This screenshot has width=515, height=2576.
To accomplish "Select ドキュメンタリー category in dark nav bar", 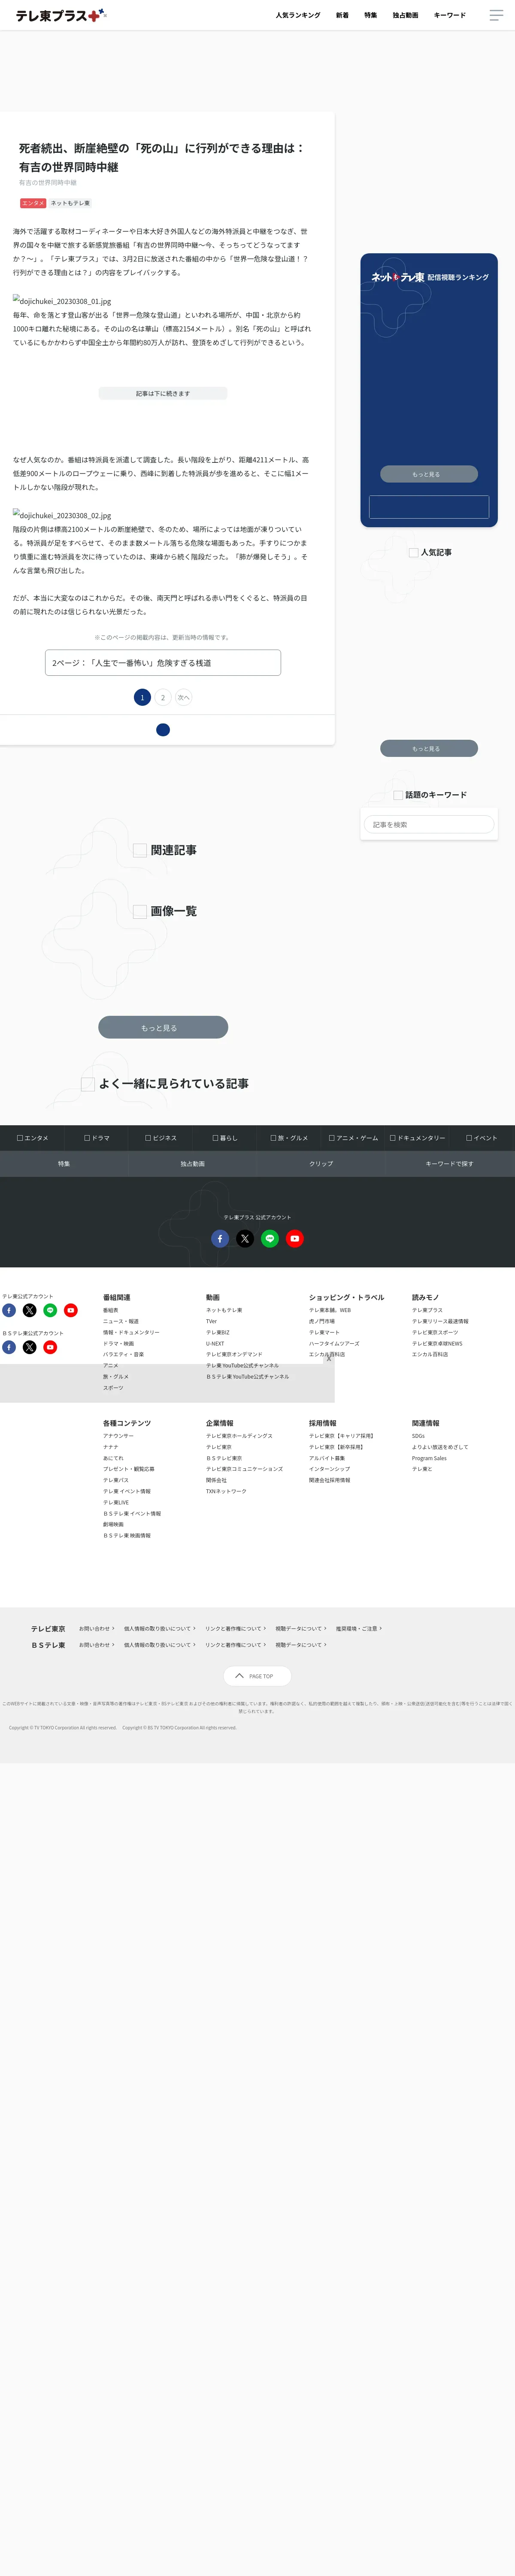I will click(418, 1138).
